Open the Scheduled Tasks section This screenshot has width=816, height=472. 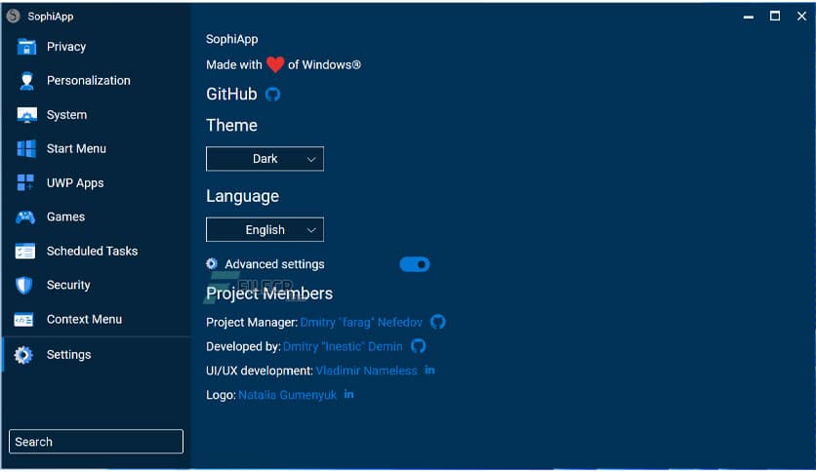point(92,251)
